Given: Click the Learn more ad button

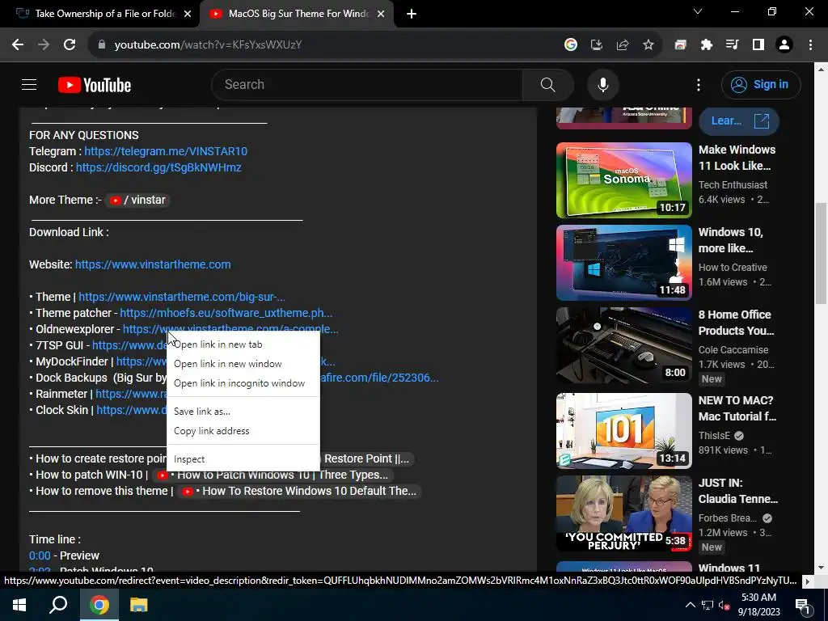Looking at the screenshot, I should tap(739, 121).
